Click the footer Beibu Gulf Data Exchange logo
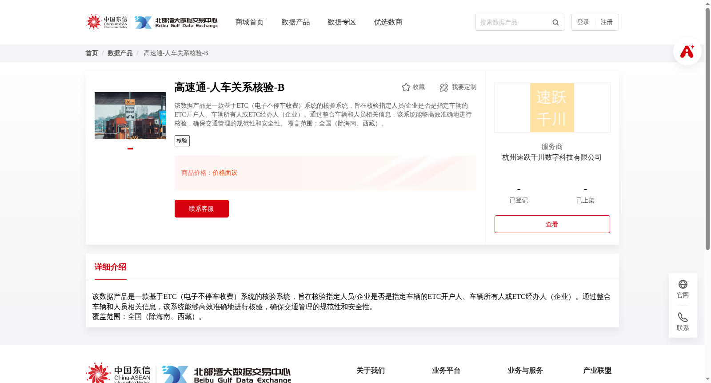 tap(227, 375)
